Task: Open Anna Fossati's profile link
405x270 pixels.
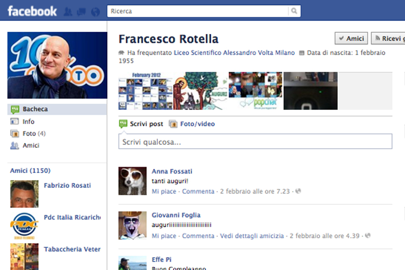Action: point(172,171)
